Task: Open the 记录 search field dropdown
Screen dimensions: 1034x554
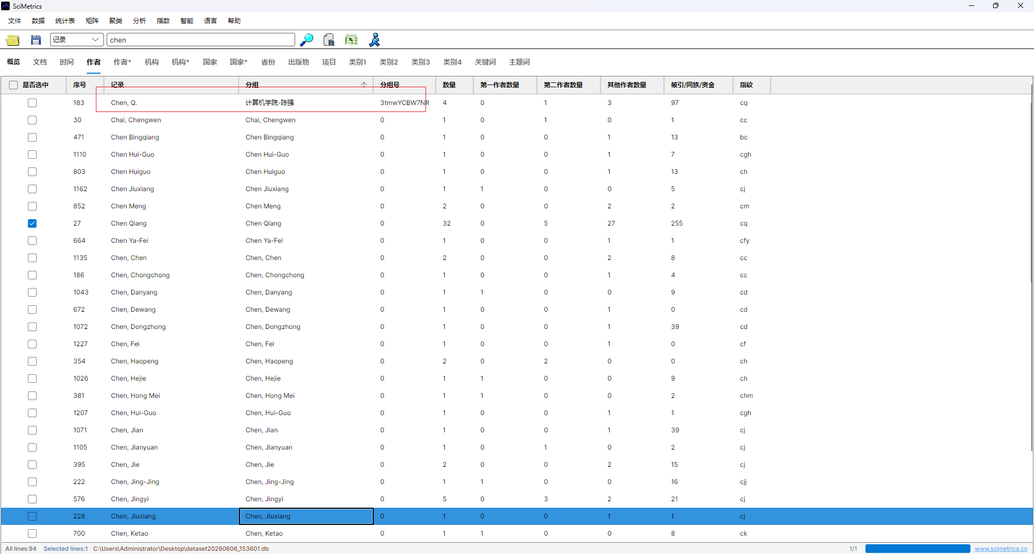Action: 76,40
